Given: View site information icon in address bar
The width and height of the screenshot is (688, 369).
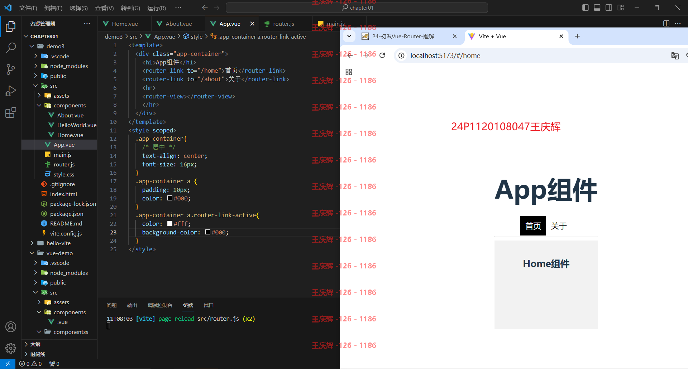Looking at the screenshot, I should click(x=402, y=55).
